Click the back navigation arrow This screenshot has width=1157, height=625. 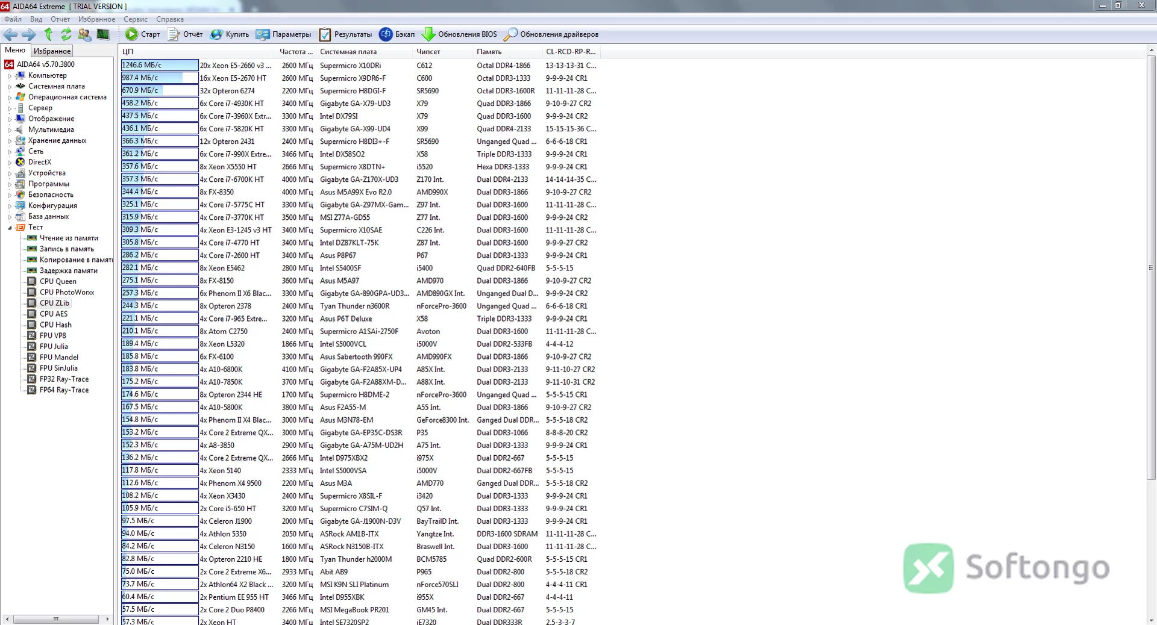(x=10, y=34)
